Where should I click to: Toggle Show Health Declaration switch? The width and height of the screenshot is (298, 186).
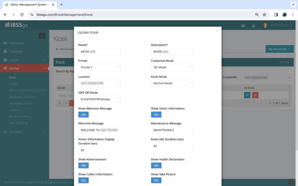tap(161, 166)
